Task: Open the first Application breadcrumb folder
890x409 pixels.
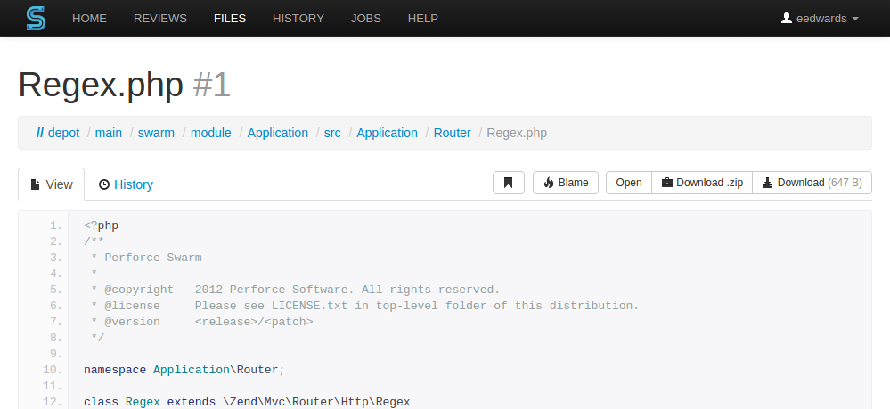Action: [x=278, y=133]
